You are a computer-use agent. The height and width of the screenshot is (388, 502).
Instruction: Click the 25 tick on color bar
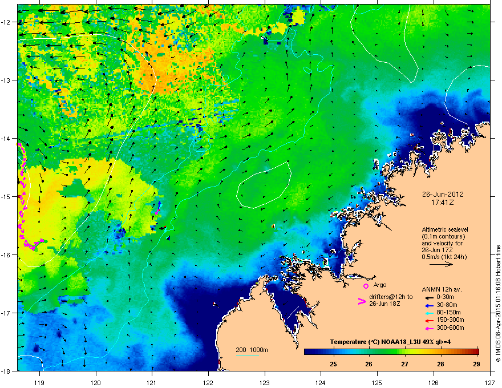point(333,364)
